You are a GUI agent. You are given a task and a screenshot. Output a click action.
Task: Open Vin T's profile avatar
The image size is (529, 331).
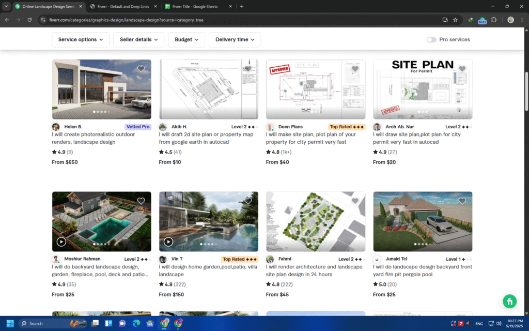163,260
